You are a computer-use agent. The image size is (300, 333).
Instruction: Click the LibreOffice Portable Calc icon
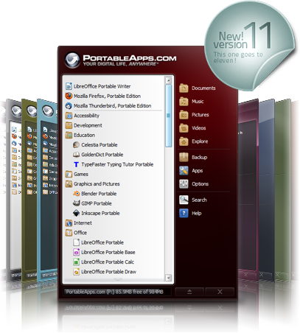[x=76, y=262]
